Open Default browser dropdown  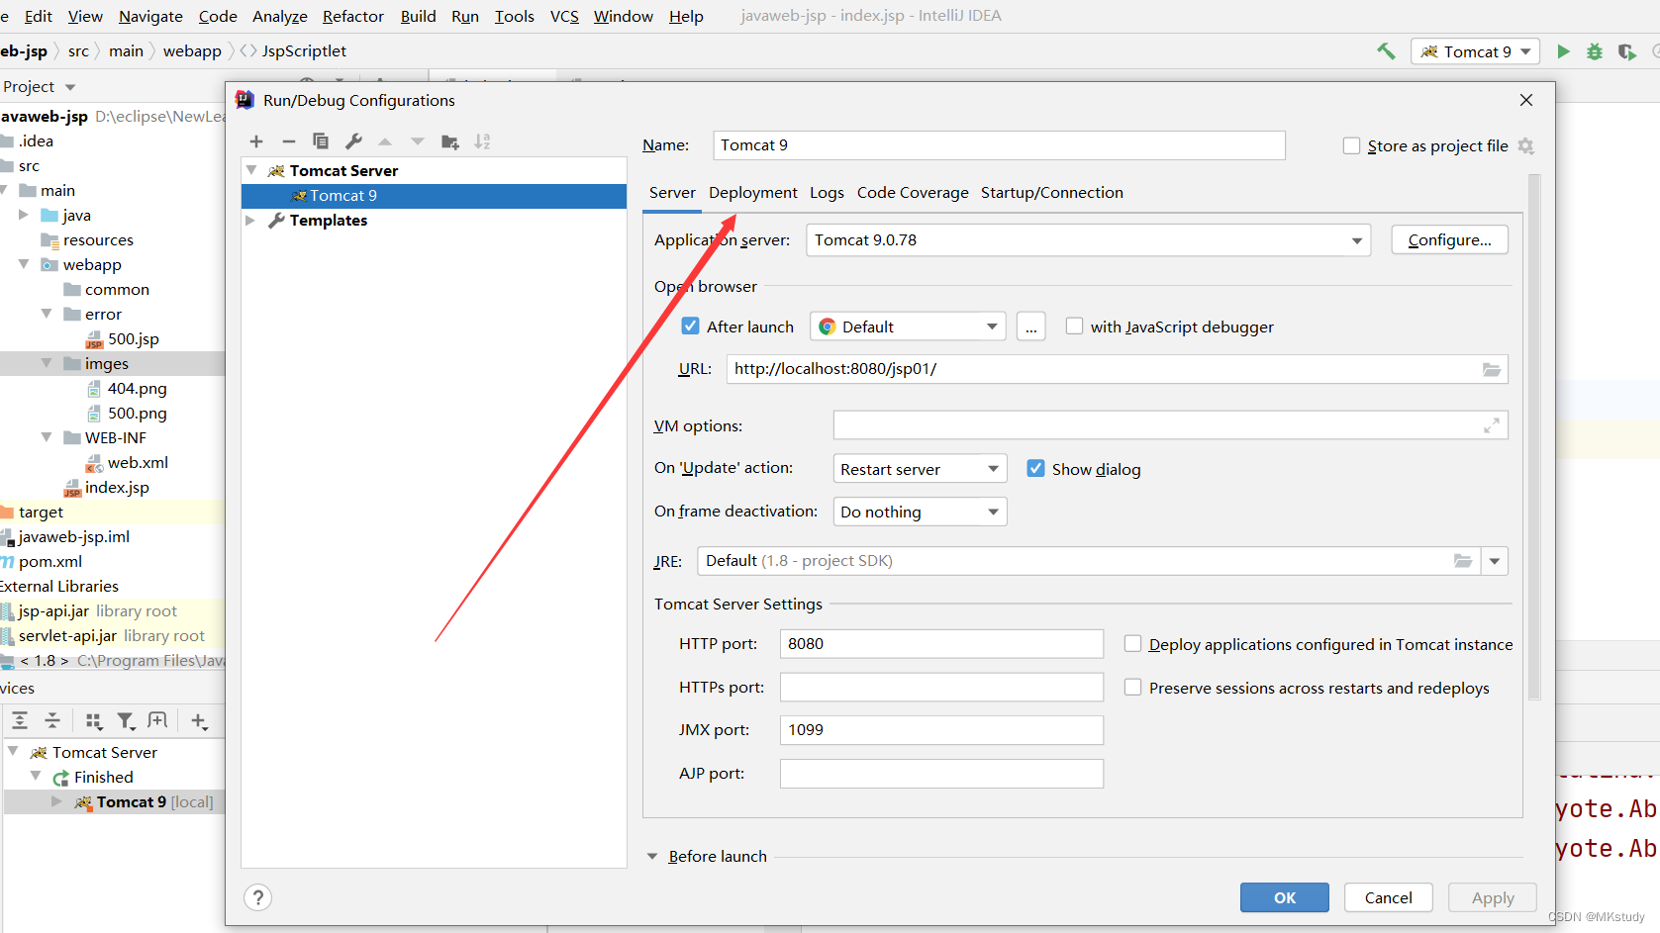[x=908, y=327]
